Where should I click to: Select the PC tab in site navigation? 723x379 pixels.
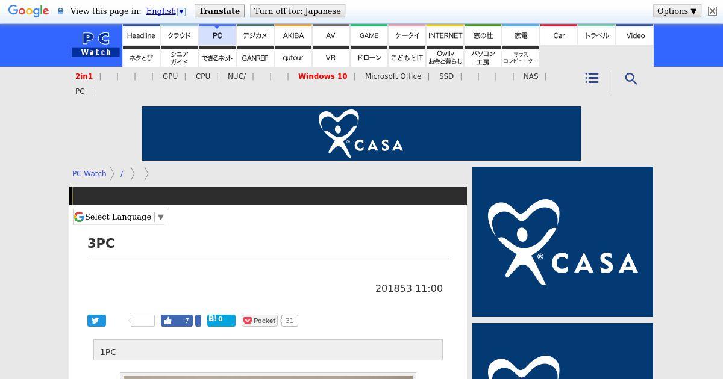pyautogui.click(x=218, y=35)
